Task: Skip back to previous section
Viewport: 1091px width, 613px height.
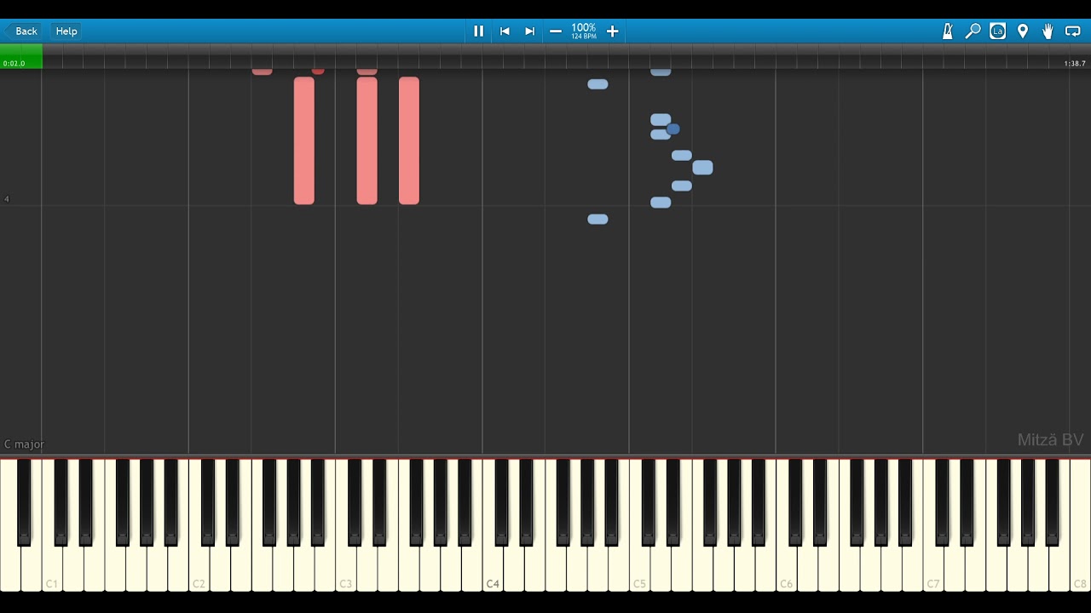Action: pyautogui.click(x=505, y=32)
